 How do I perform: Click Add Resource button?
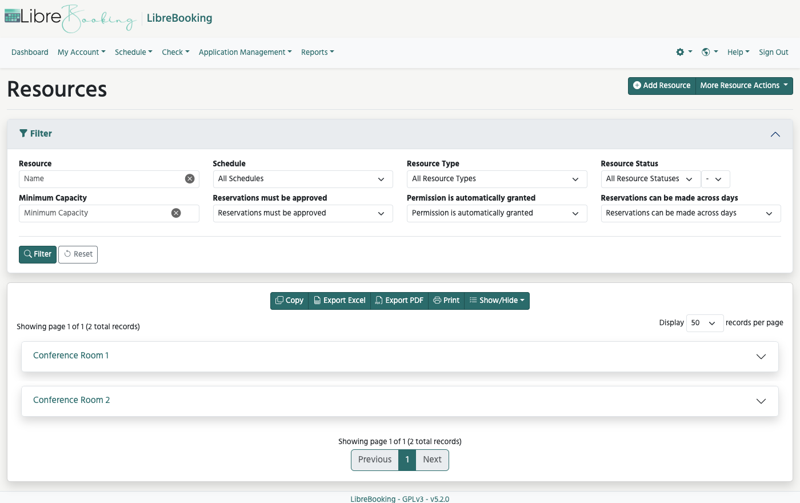coord(662,86)
